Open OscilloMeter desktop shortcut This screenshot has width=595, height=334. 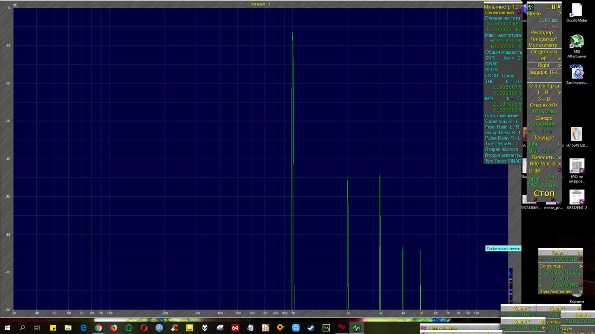click(x=577, y=13)
